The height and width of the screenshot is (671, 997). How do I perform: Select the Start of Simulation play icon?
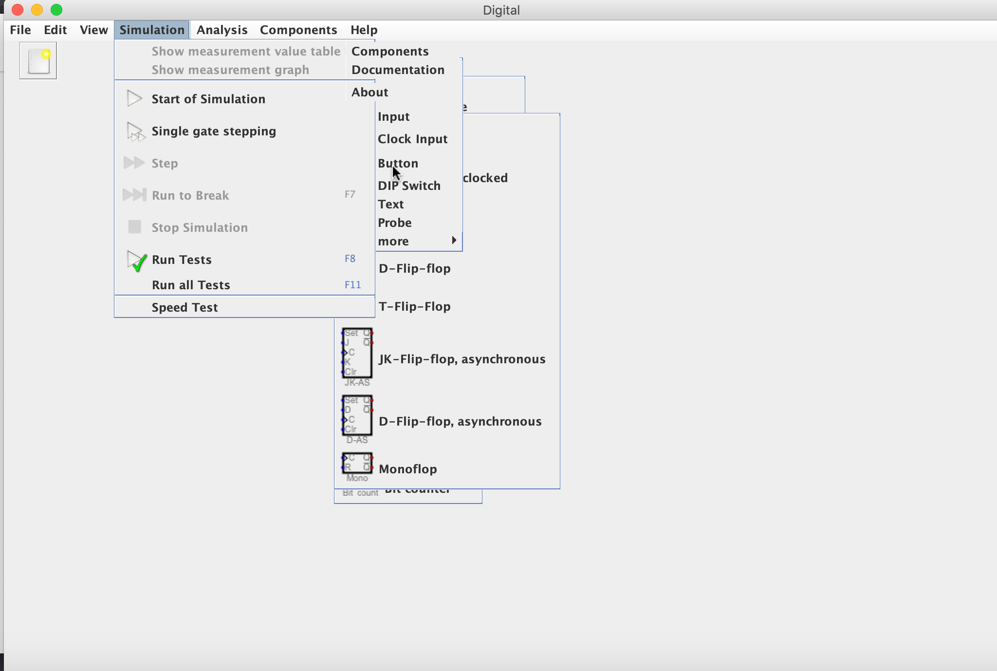pyautogui.click(x=133, y=98)
